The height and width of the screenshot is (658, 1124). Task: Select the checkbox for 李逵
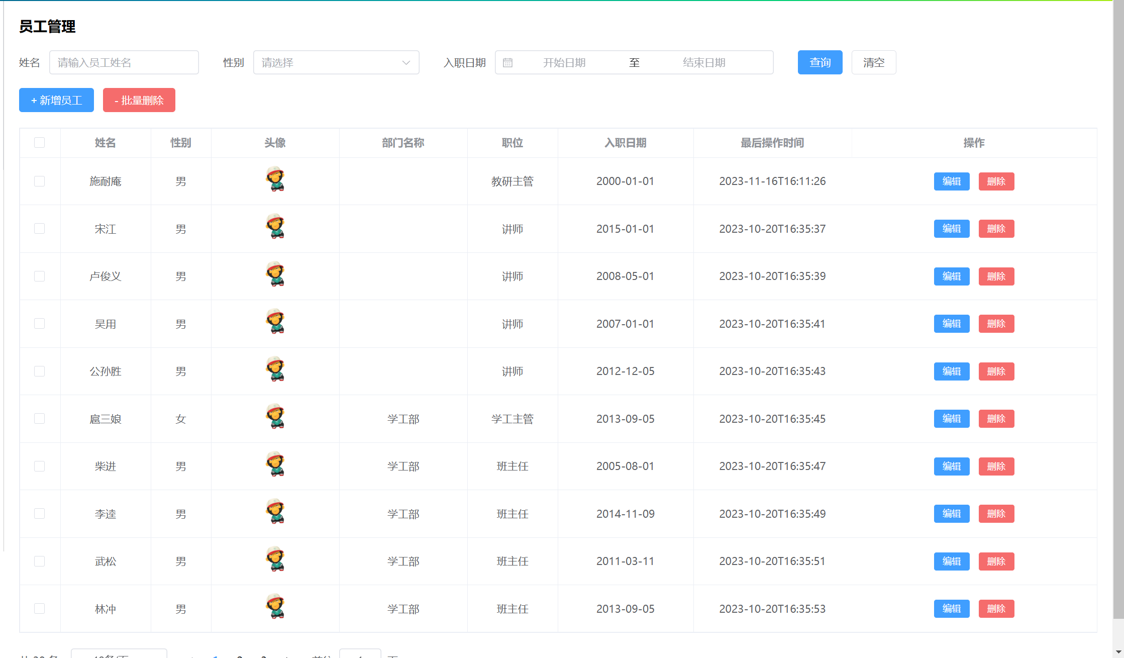(40, 514)
